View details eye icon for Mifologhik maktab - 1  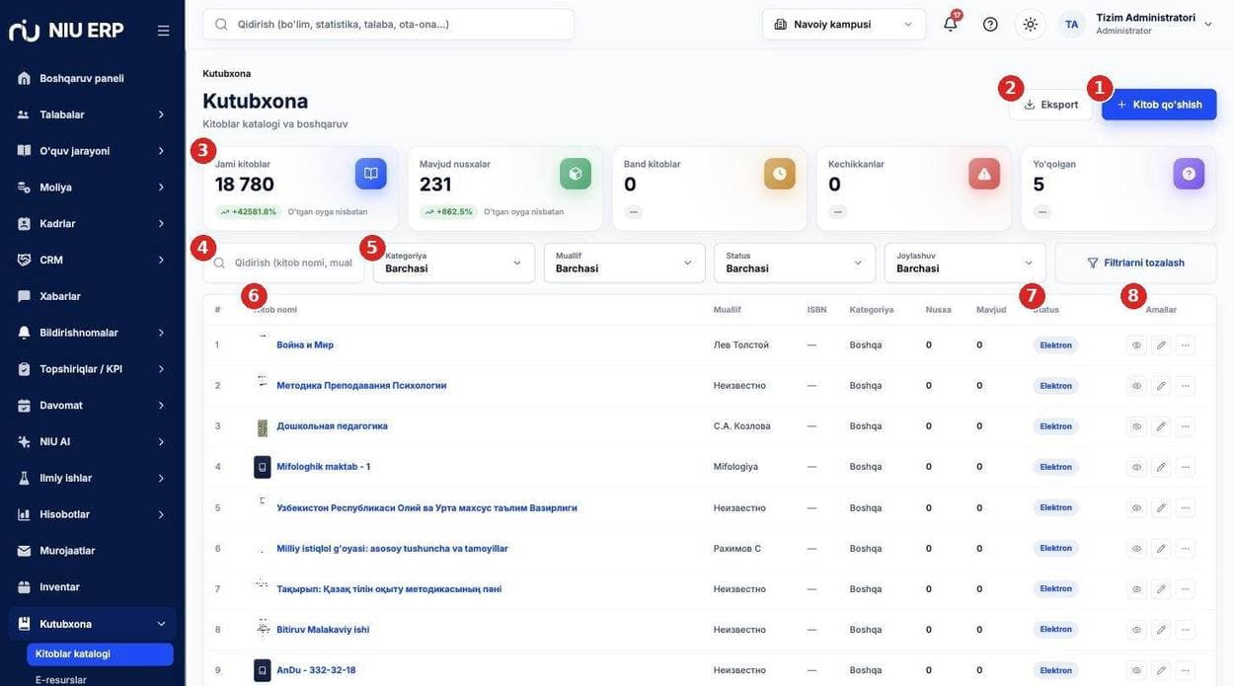(x=1136, y=467)
